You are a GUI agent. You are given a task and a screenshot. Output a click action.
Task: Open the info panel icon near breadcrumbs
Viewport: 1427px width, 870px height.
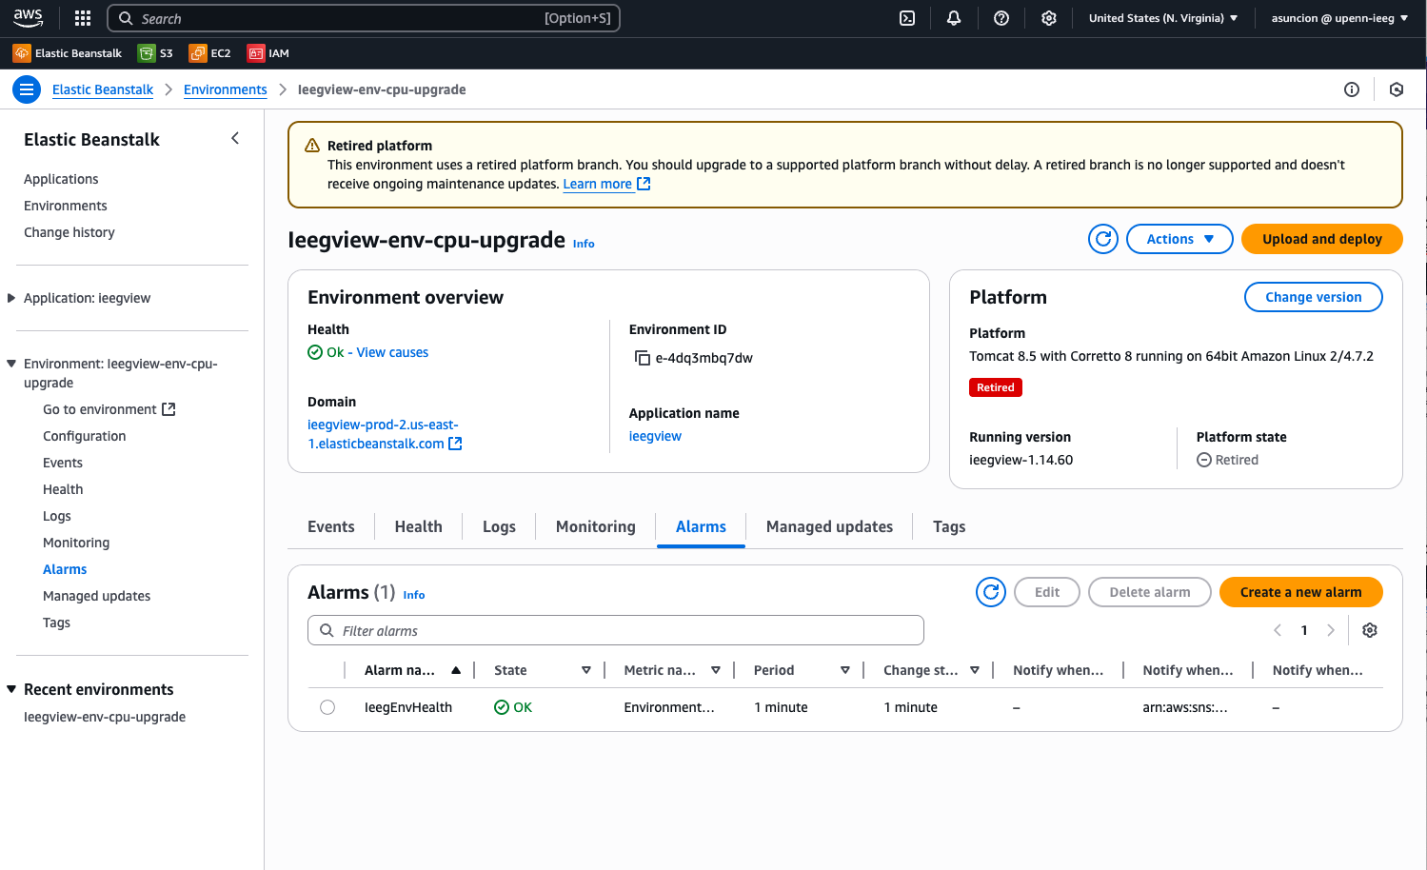[x=1351, y=89]
